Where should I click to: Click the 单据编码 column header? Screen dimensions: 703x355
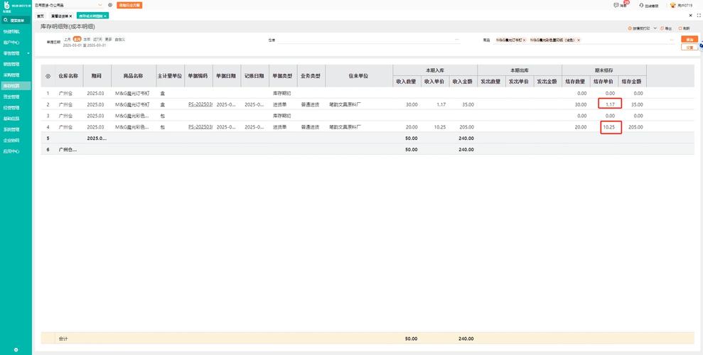(x=198, y=76)
